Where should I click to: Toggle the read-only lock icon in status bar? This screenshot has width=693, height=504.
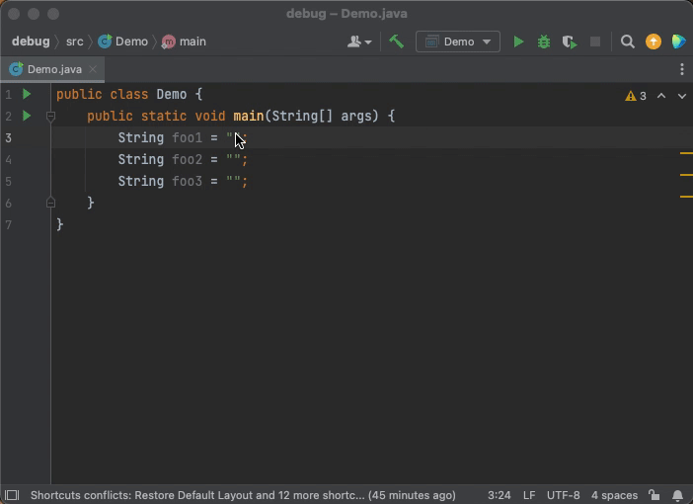[654, 495]
